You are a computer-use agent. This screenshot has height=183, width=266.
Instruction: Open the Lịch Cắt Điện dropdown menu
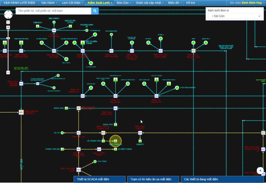pyautogui.click(x=72, y=3)
